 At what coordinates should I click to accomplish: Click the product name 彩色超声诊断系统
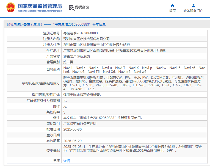[77, 56]
